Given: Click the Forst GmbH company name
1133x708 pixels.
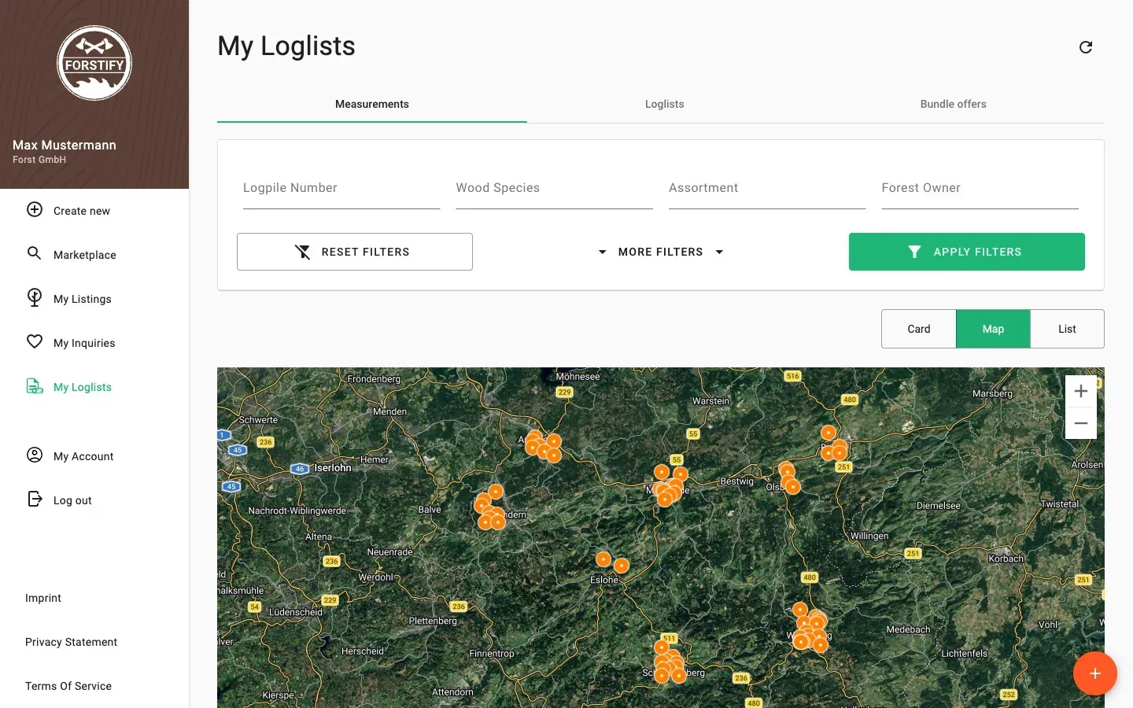Looking at the screenshot, I should coord(39,160).
